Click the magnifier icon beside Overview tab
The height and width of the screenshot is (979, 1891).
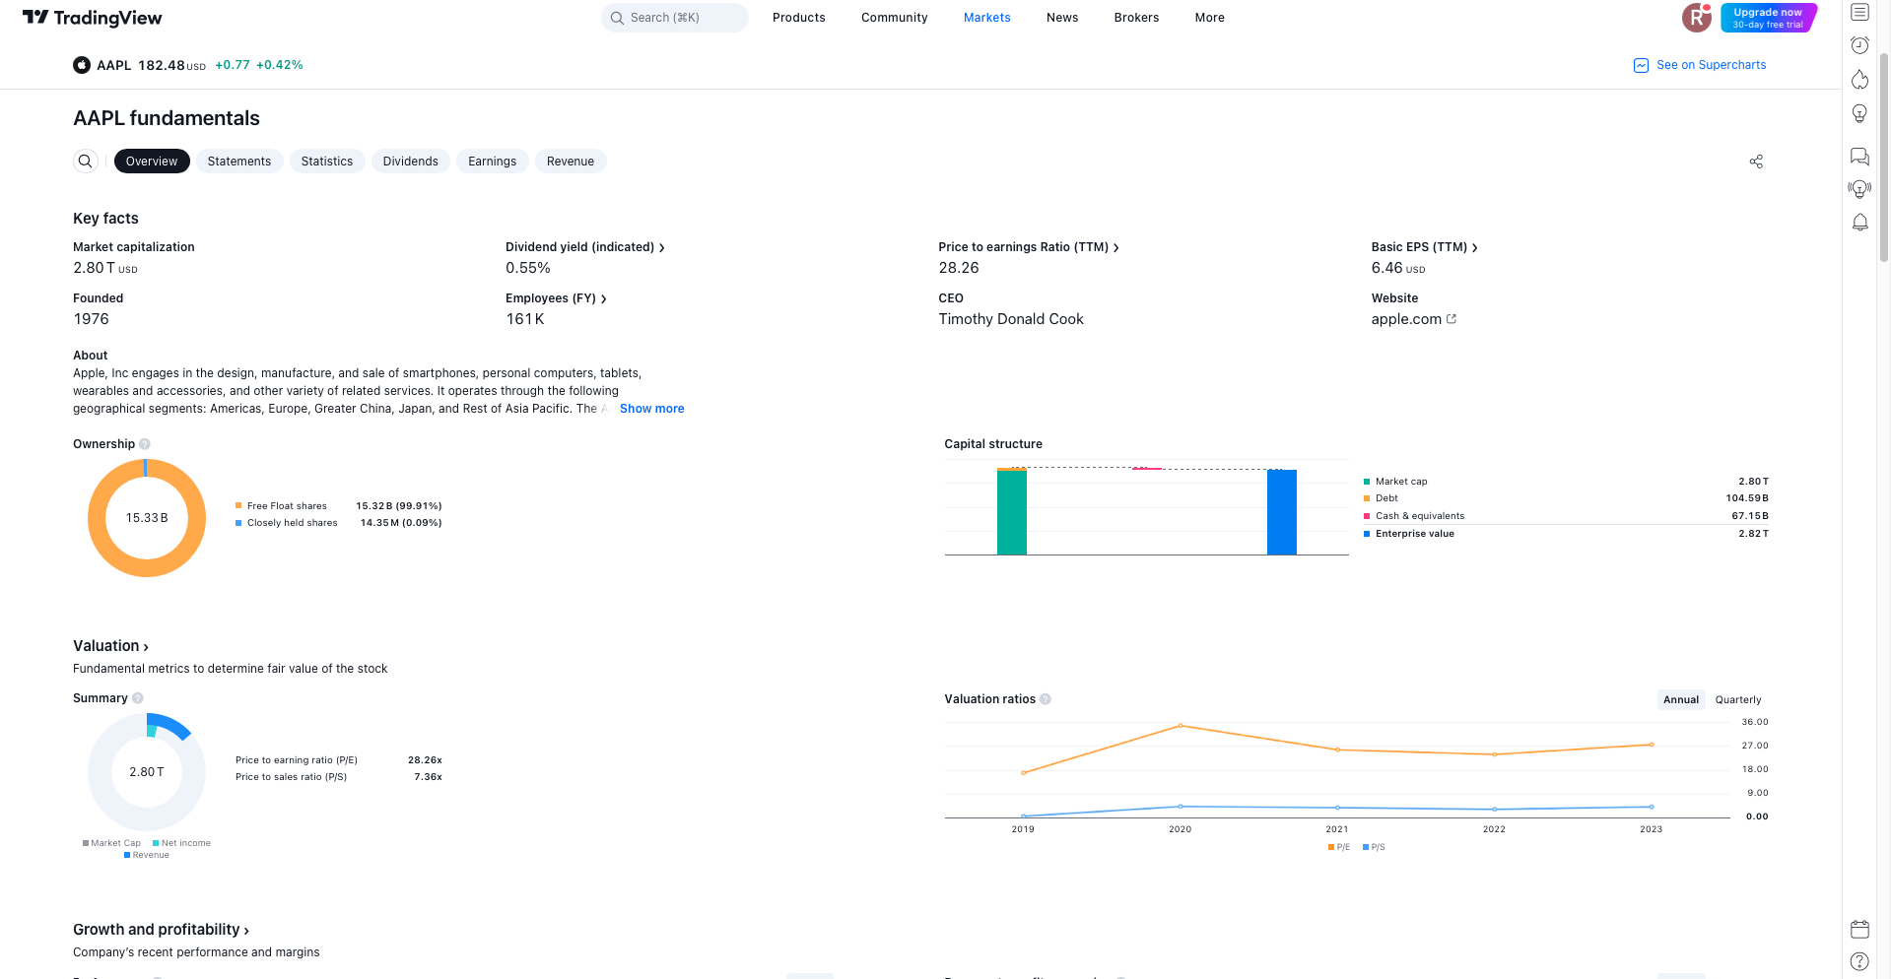pos(86,162)
